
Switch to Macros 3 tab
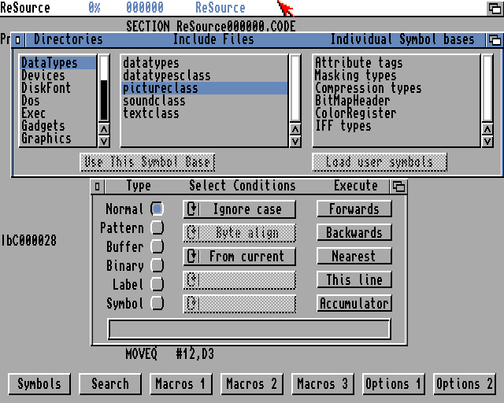[322, 384]
